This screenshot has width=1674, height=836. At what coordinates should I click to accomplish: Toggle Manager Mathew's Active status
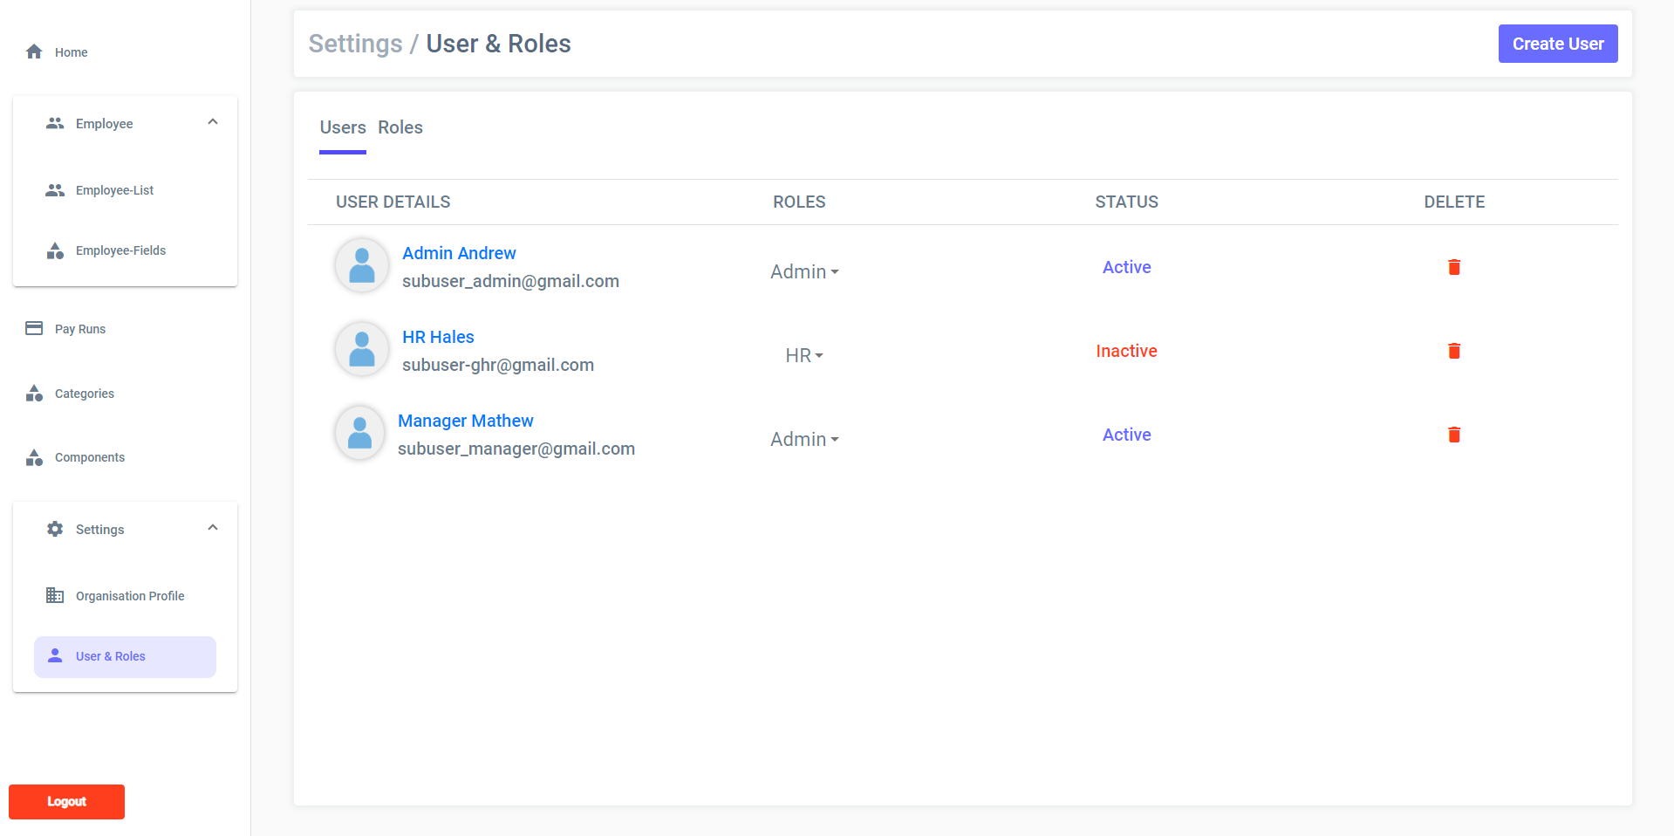click(x=1126, y=435)
